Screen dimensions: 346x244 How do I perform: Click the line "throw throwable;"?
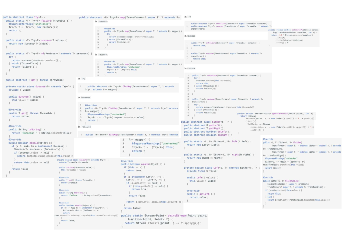[69, 183]
